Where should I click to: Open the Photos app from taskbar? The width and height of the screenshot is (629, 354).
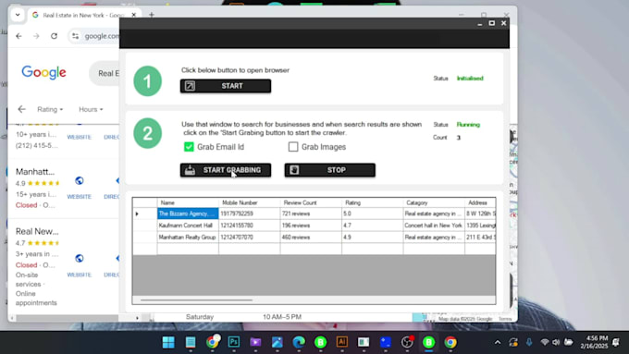pos(277,342)
